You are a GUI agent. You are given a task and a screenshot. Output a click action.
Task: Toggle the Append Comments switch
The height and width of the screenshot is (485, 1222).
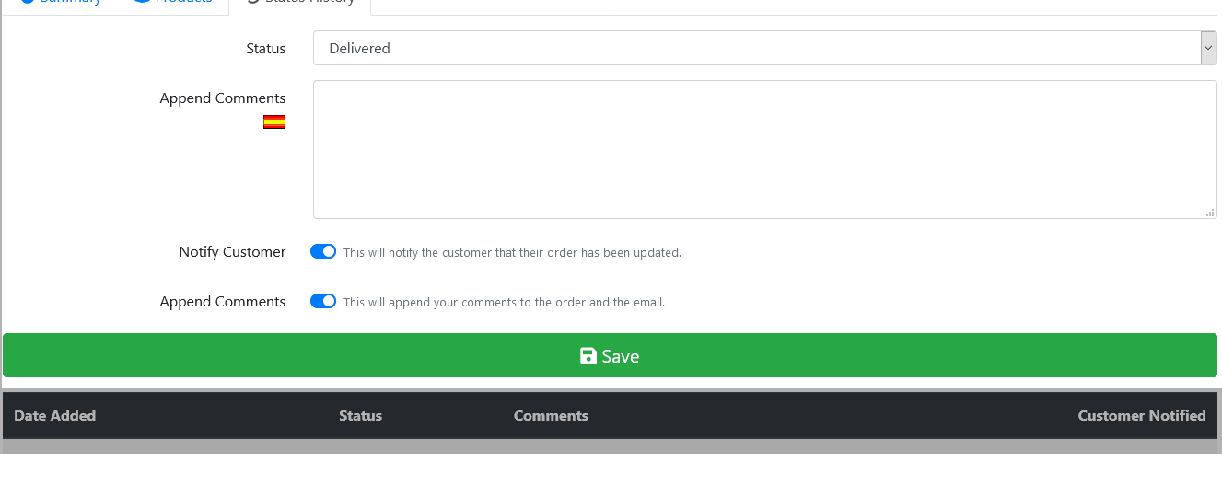(323, 301)
